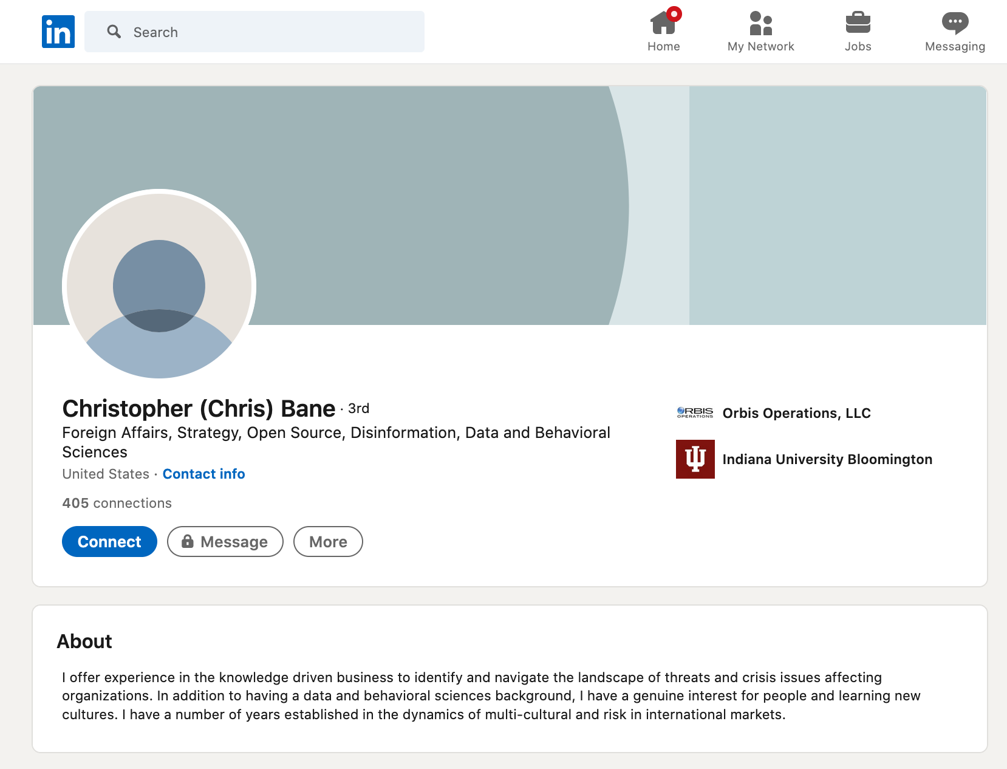This screenshot has height=769, width=1007.
Task: Click the Messaging navigation label
Action: (955, 47)
